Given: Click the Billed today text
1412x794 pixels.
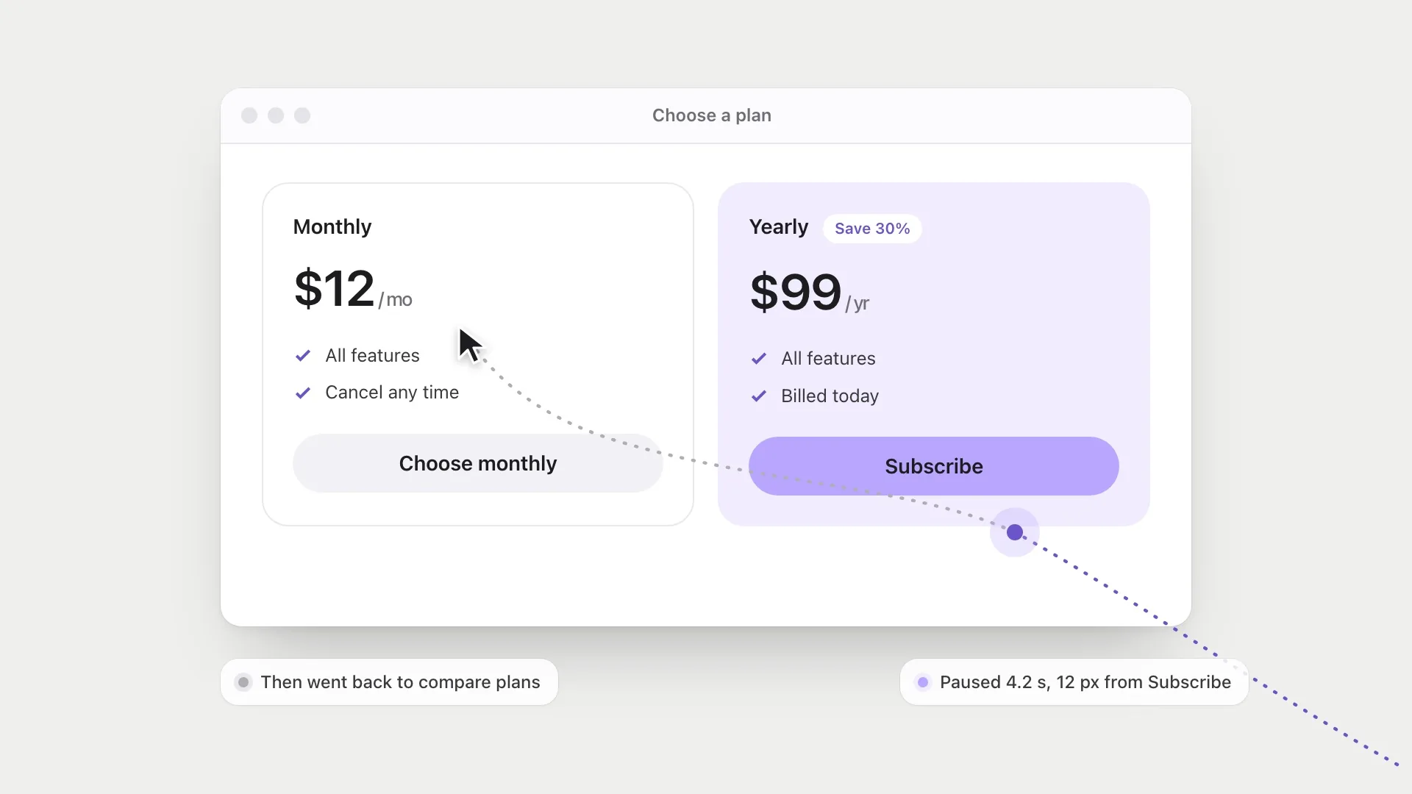Looking at the screenshot, I should point(830,396).
